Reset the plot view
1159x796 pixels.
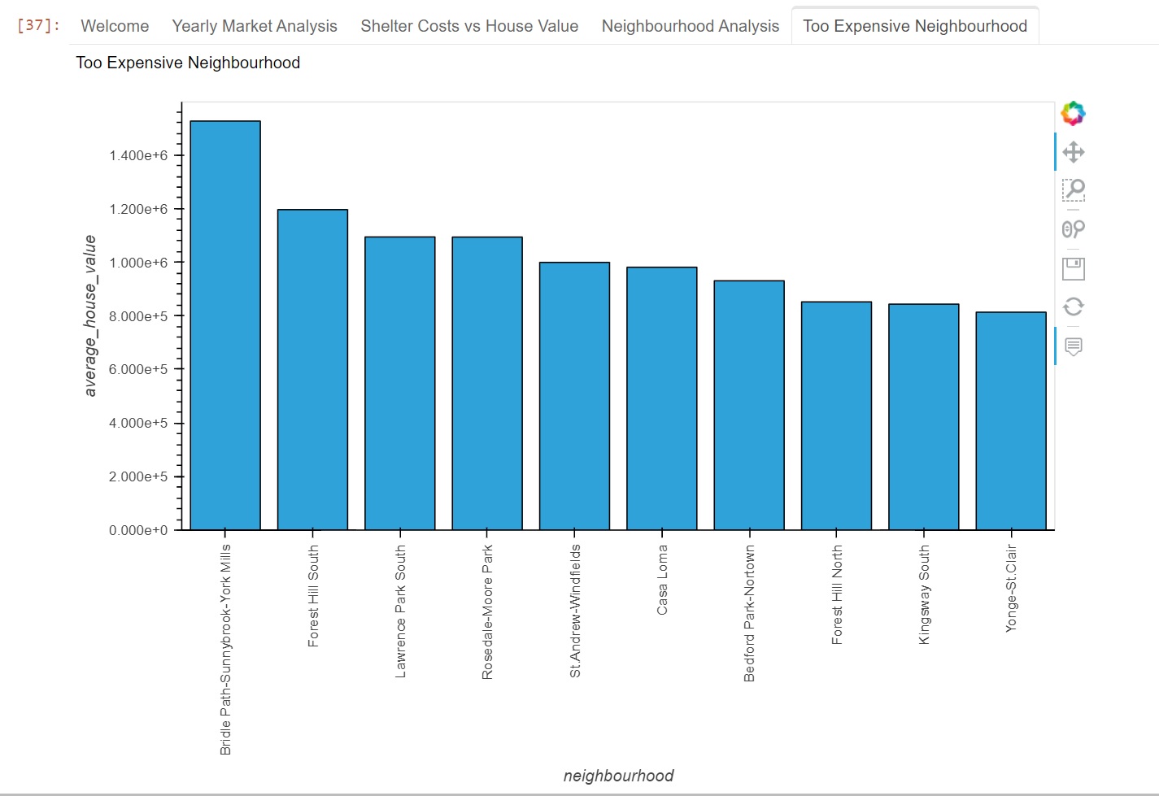click(x=1073, y=307)
